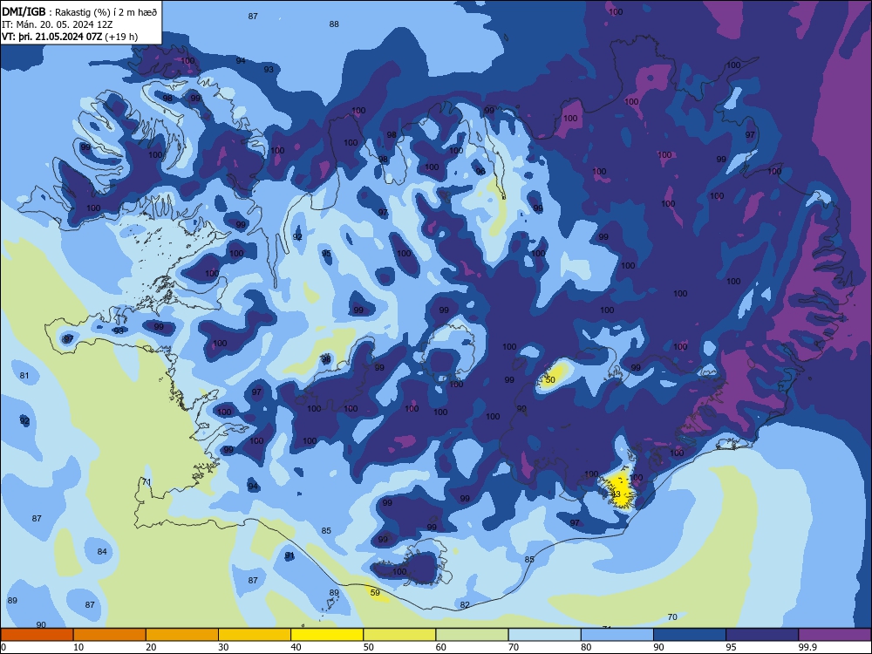Pick the pale green 60–70 legend swatch

tap(472, 635)
